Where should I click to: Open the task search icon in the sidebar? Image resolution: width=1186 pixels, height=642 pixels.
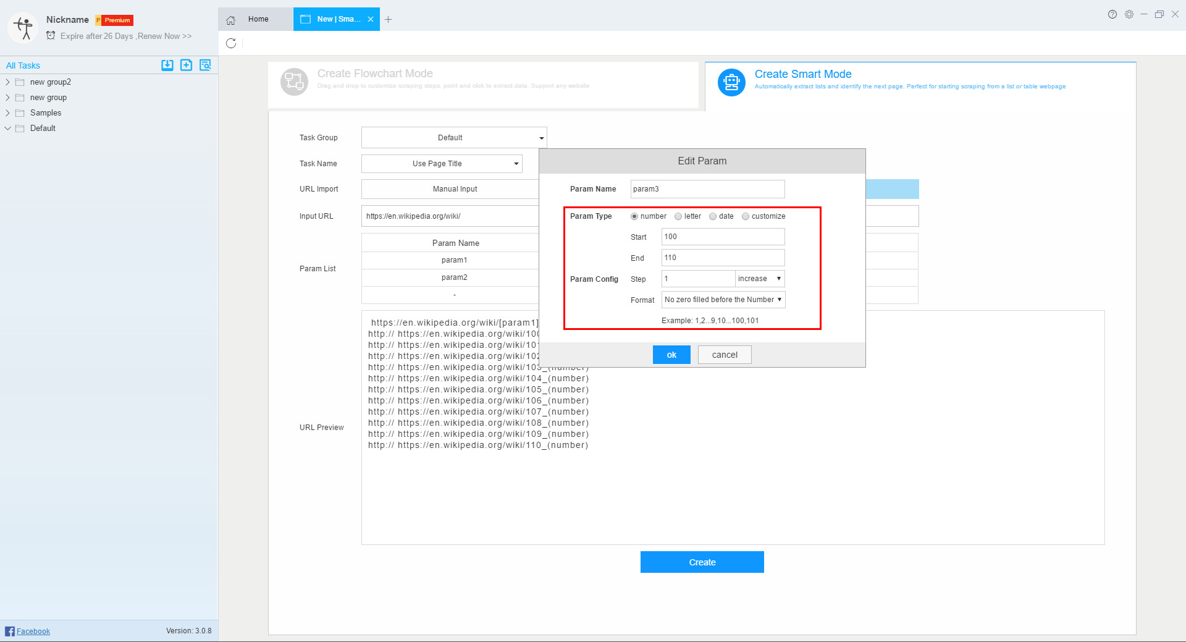tap(205, 64)
